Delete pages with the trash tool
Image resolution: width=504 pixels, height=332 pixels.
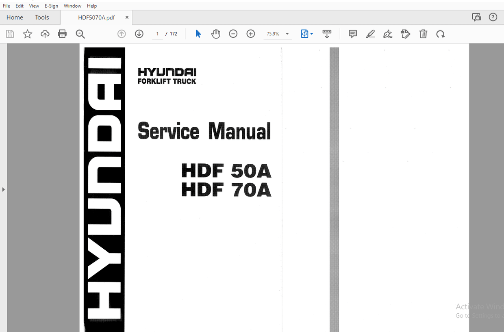[423, 34]
